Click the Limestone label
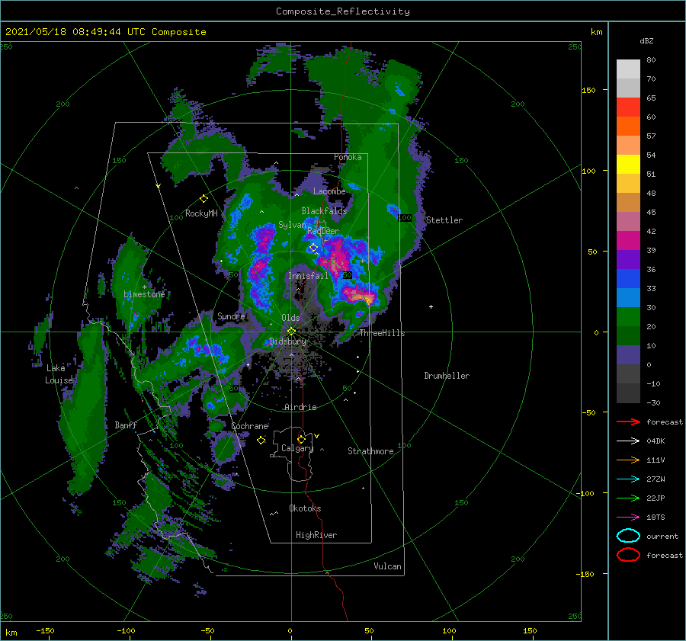 [144, 294]
